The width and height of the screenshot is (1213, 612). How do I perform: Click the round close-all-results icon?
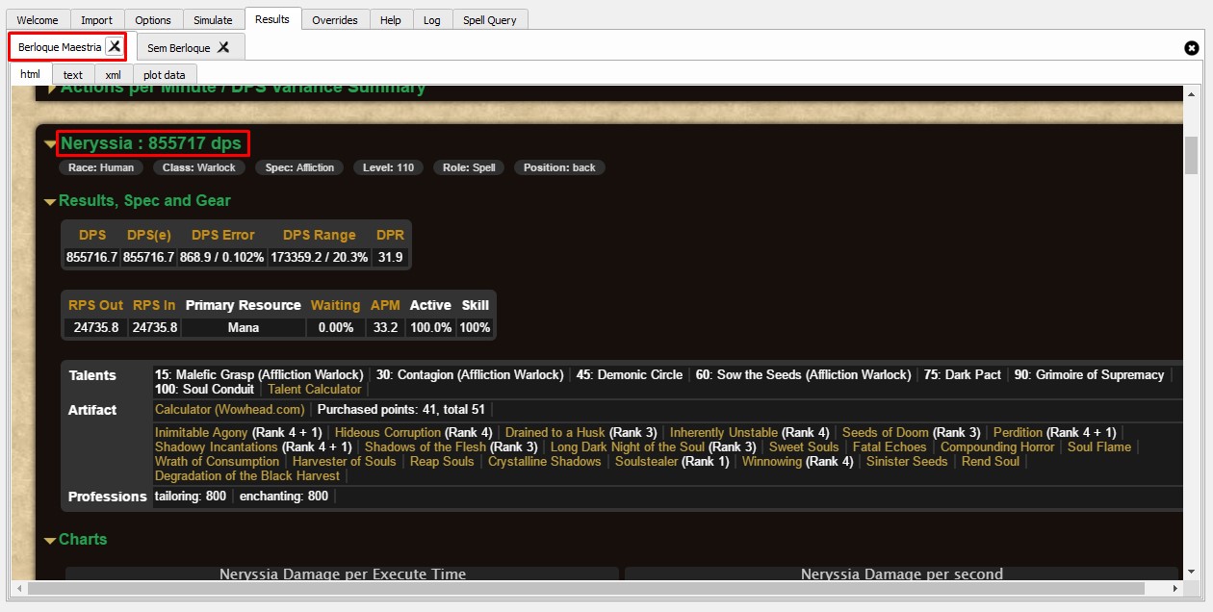[1191, 47]
